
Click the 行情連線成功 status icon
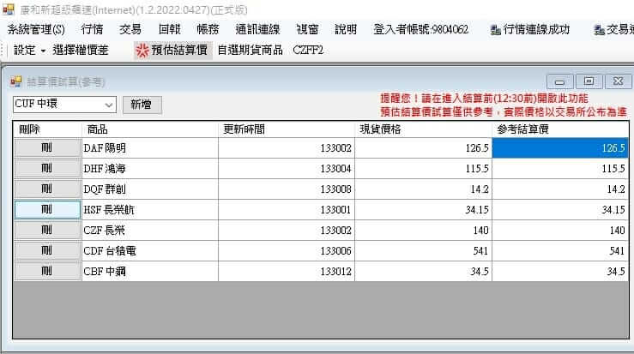click(496, 30)
